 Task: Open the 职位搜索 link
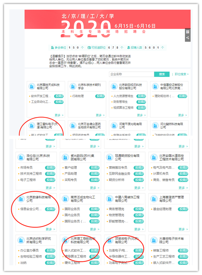click(x=181, y=74)
